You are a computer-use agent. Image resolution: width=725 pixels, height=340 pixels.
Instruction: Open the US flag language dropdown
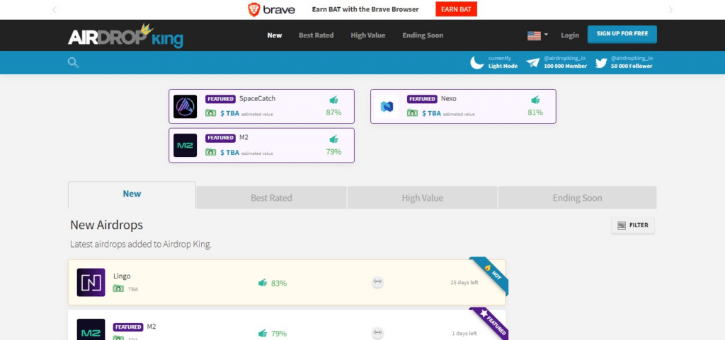click(537, 35)
